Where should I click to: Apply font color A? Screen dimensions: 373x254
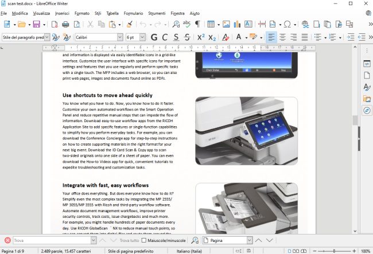239,37
